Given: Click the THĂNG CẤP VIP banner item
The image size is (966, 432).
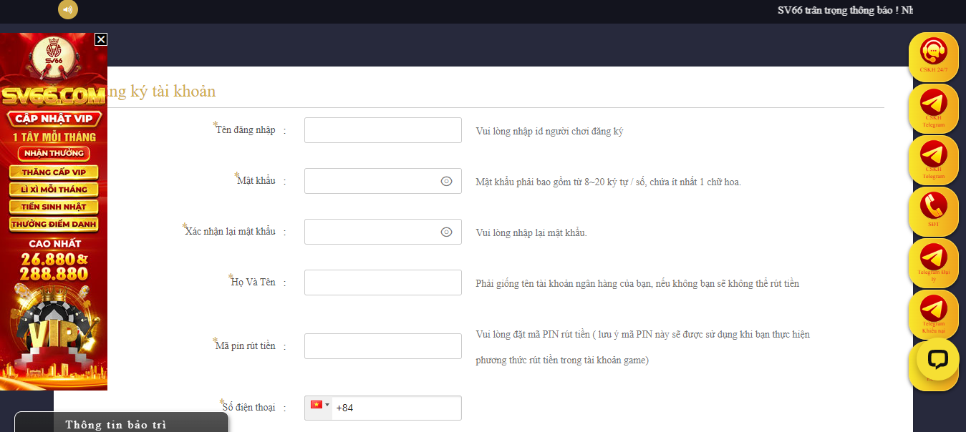Looking at the screenshot, I should pos(54,172).
